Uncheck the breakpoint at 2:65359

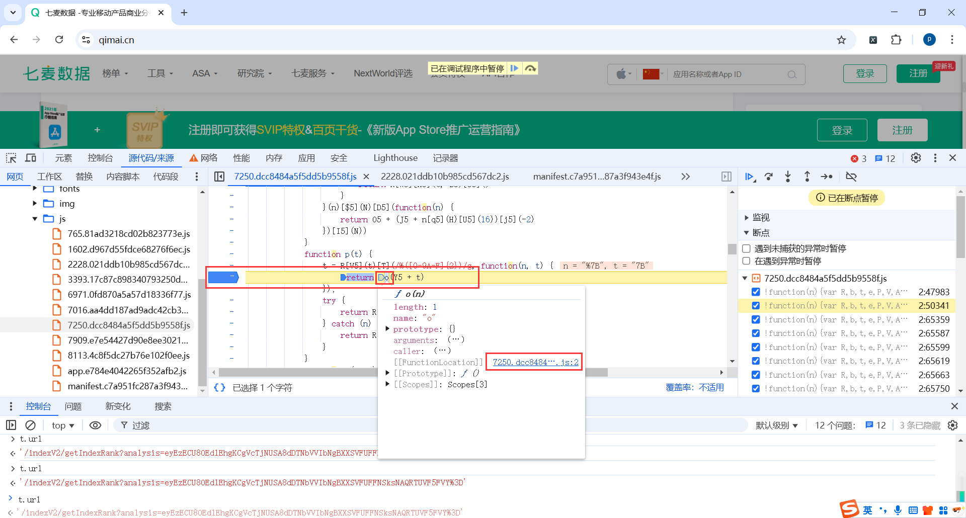[x=756, y=320]
